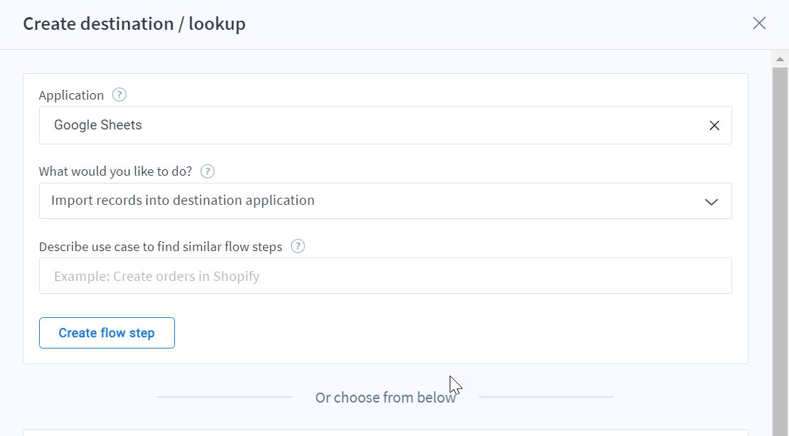The width and height of the screenshot is (789, 436).
Task: Click "Create flow step"
Action: tap(107, 332)
